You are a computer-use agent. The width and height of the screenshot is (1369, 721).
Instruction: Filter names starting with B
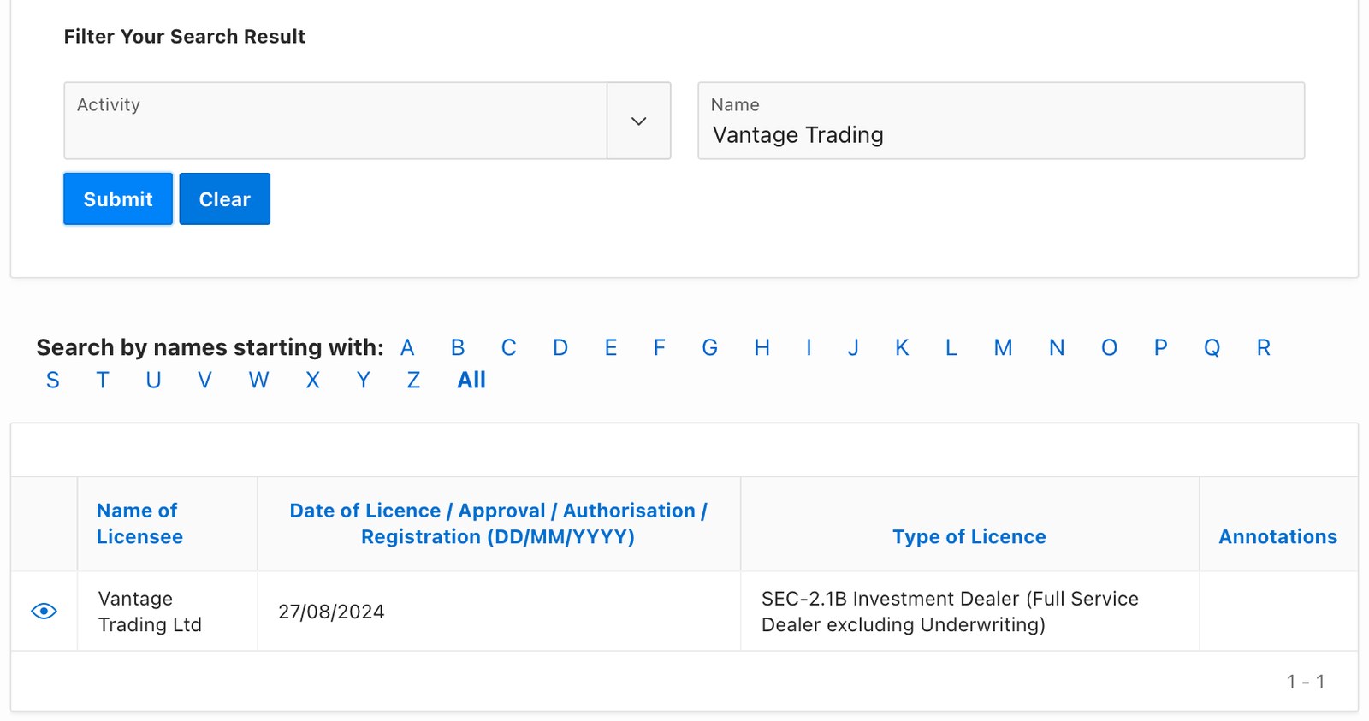point(458,347)
